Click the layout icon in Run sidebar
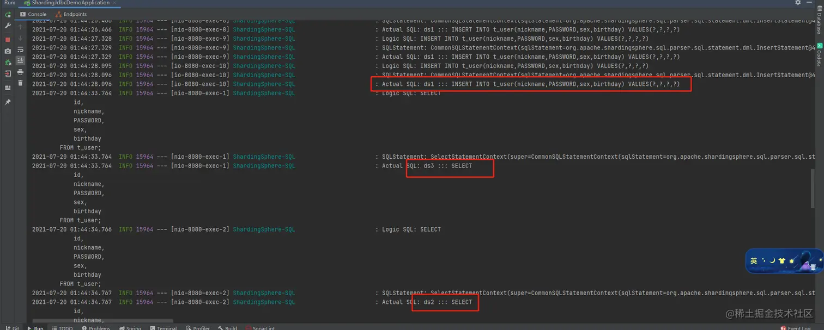 point(8,88)
